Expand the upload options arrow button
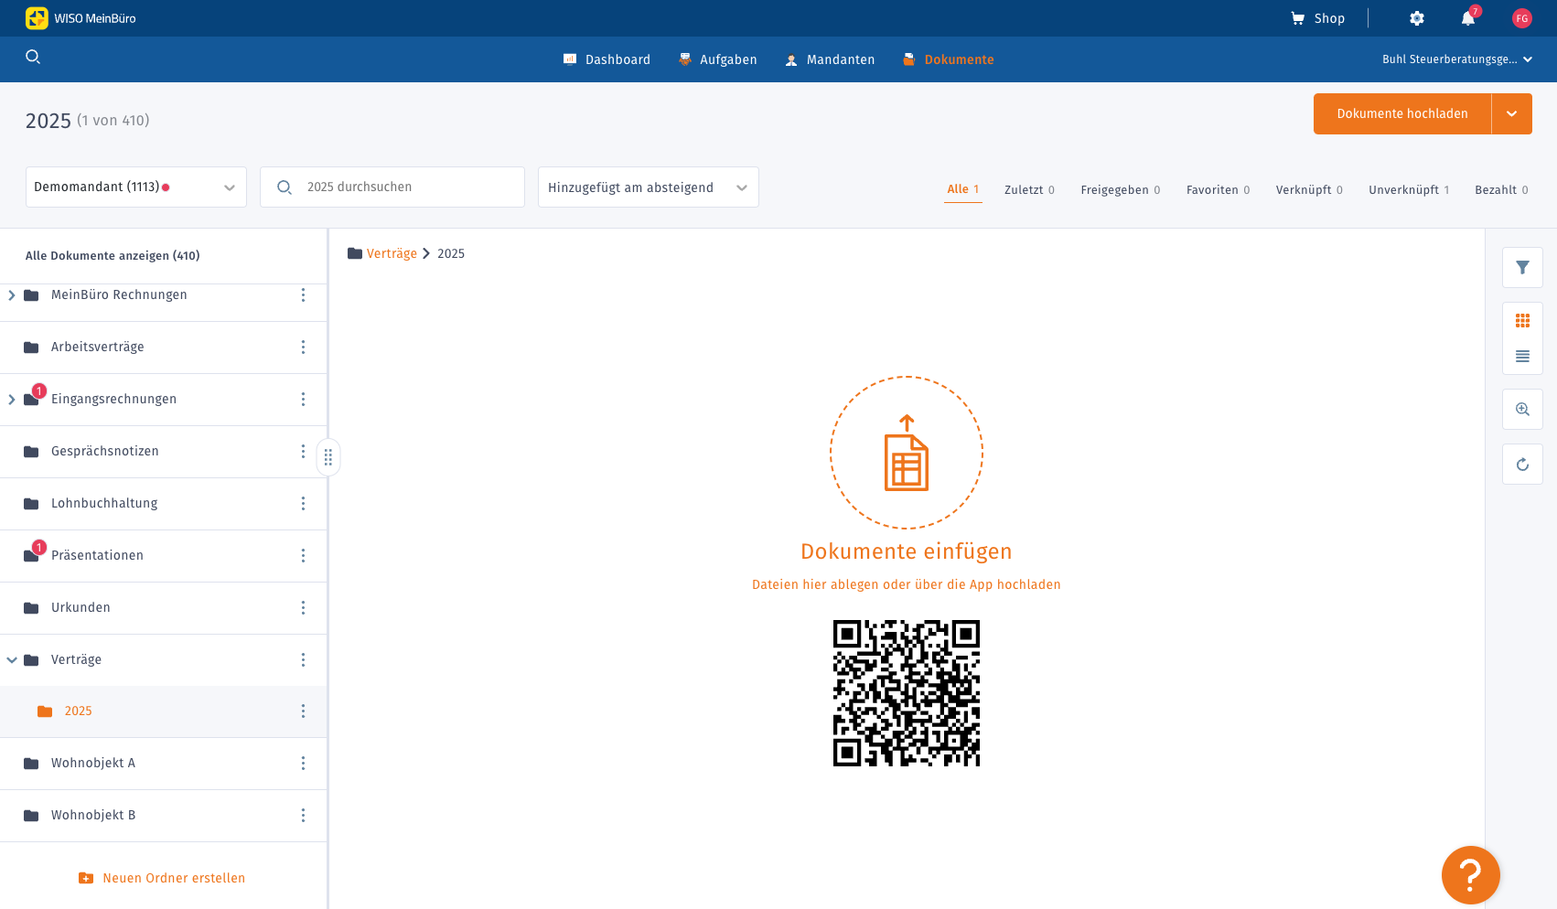This screenshot has height=909, width=1557. 1512,113
